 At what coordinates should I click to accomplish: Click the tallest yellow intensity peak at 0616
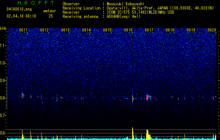pyautogui.click(x=133, y=133)
